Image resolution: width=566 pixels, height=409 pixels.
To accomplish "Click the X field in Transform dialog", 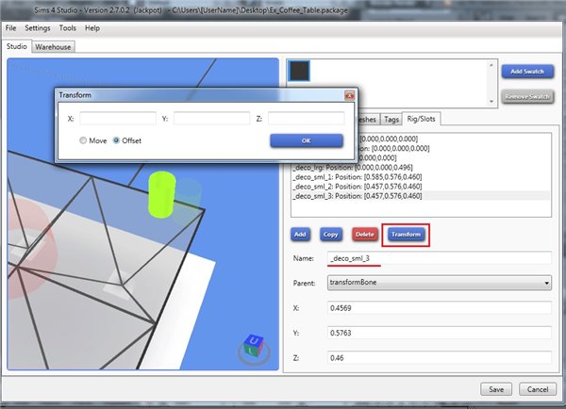I will click(118, 118).
